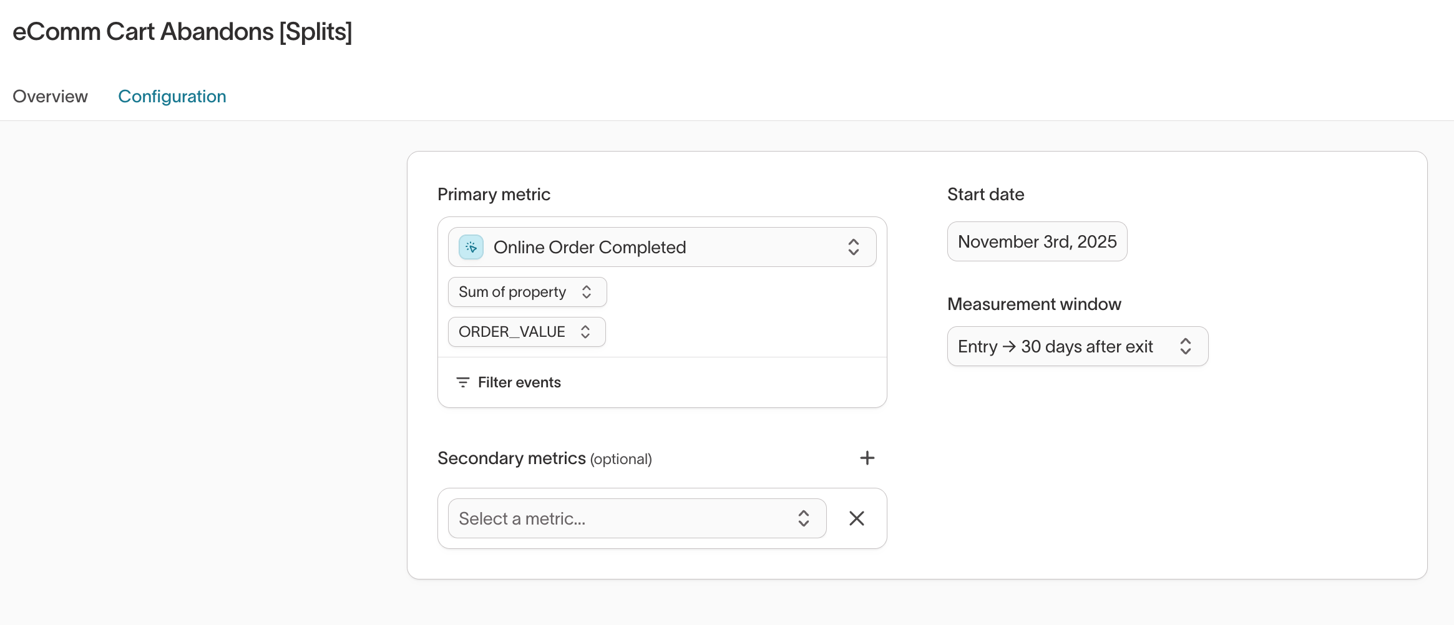Click the chevron arrows in Select a metric
The width and height of the screenshot is (1454, 625).
click(803, 518)
